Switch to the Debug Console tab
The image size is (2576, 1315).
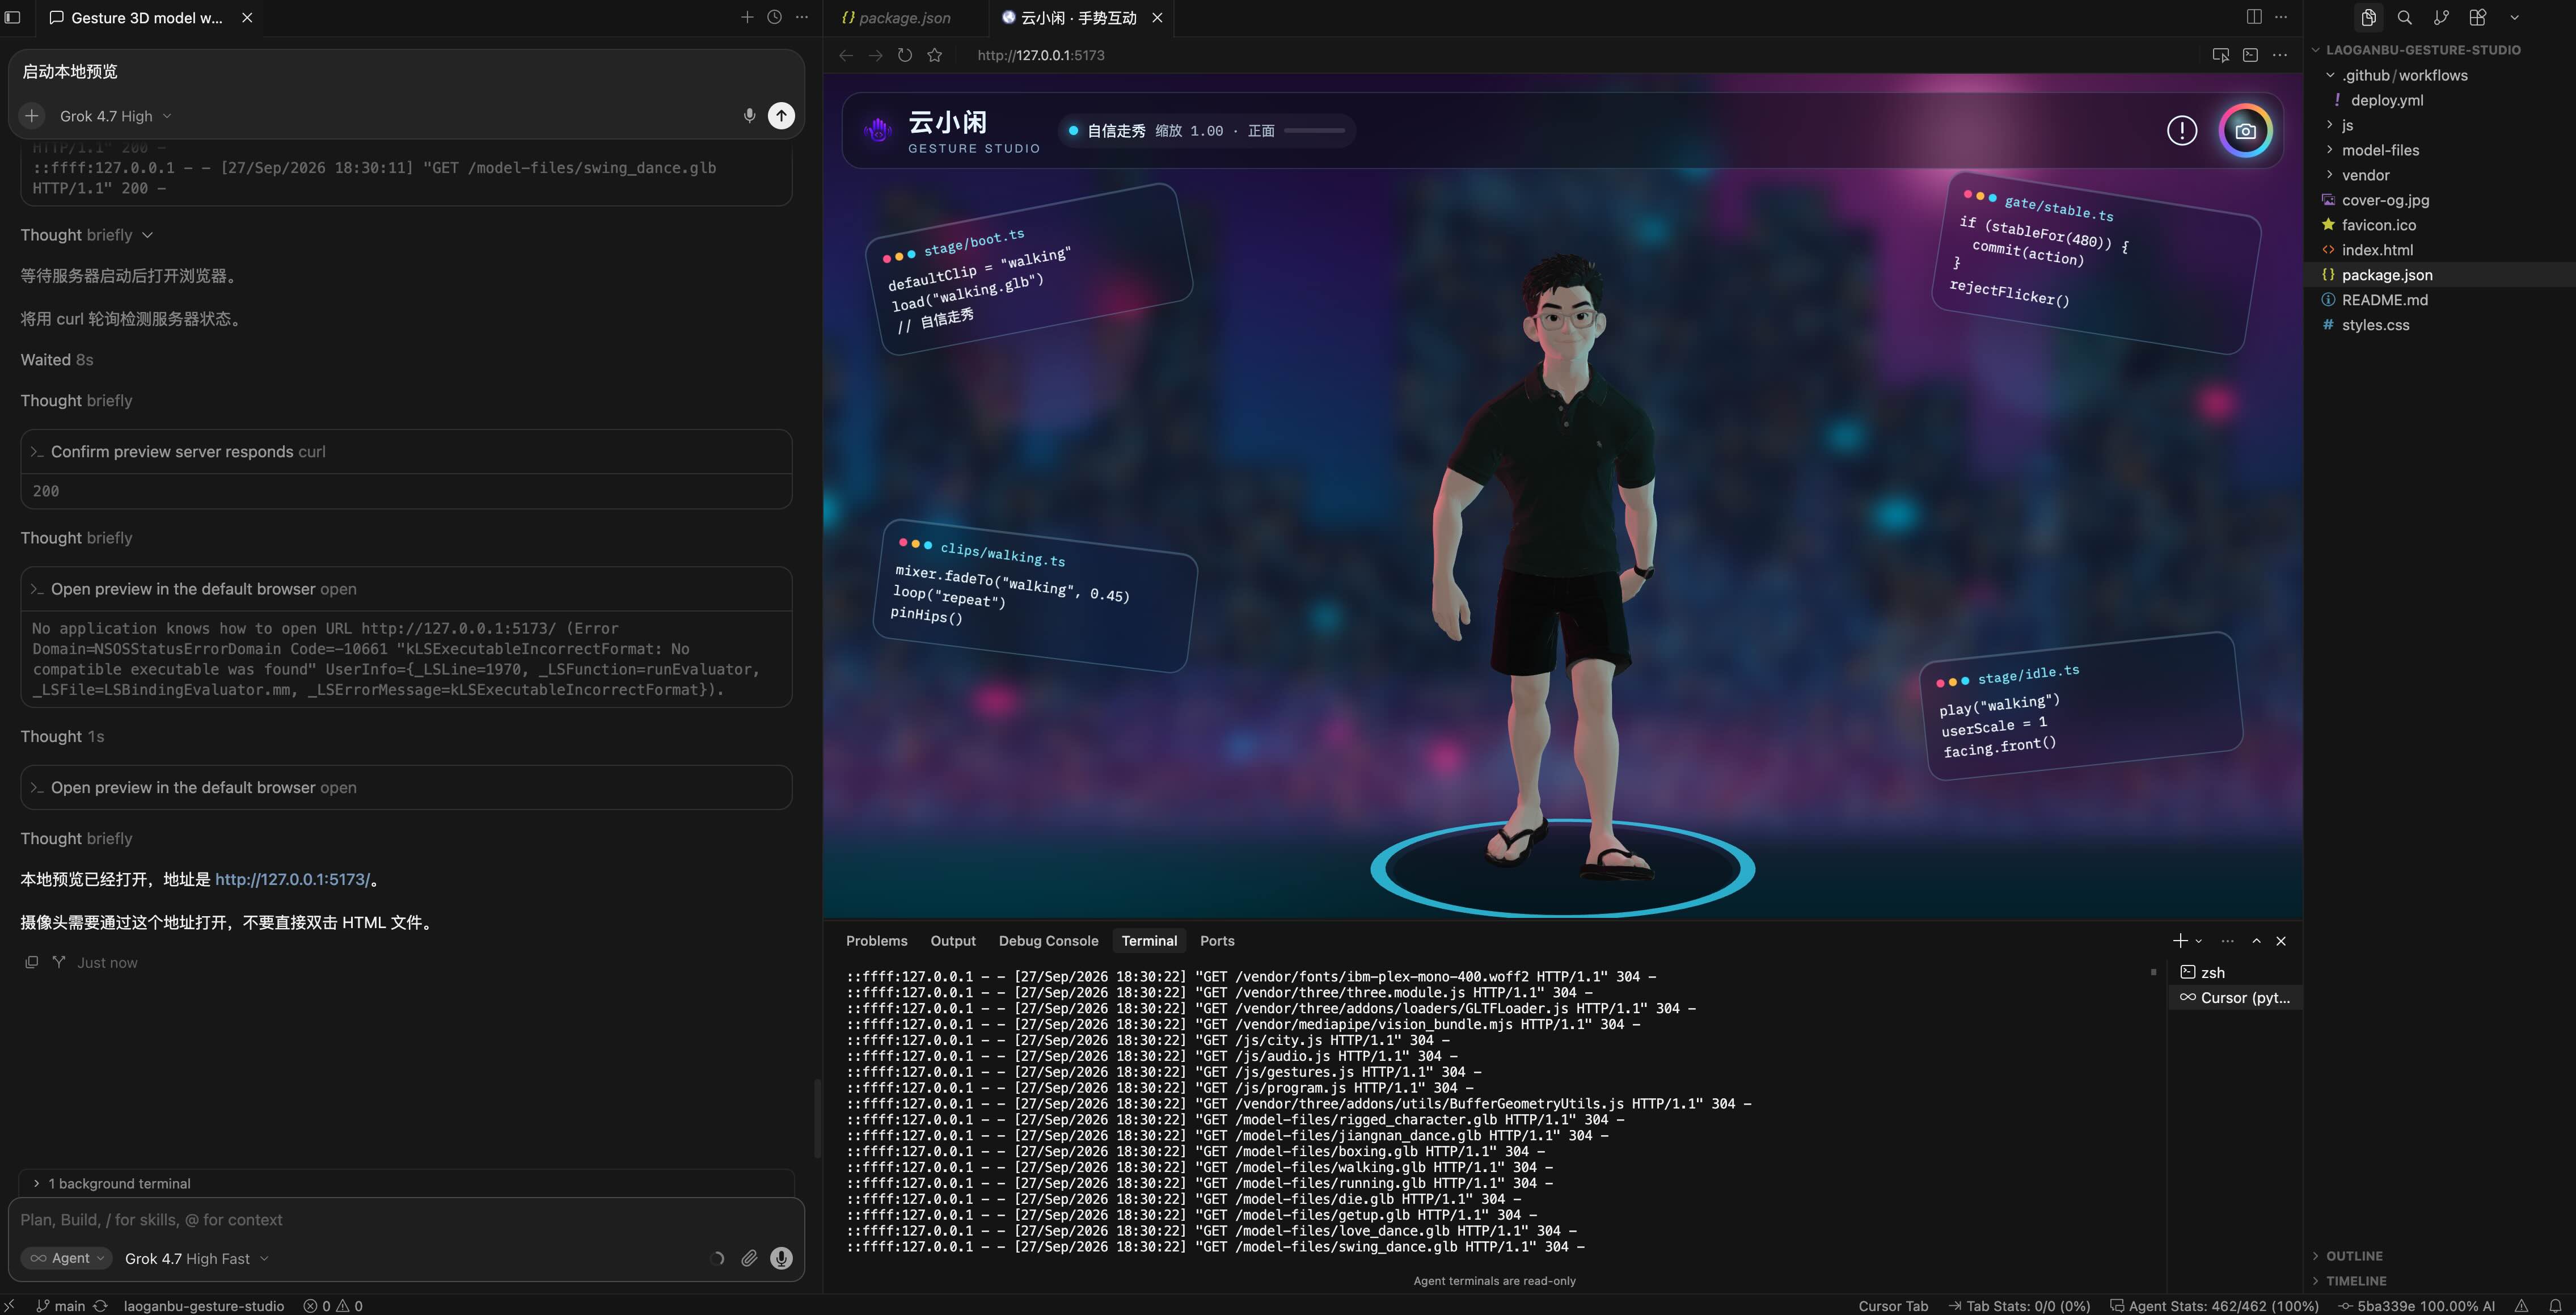1048,941
